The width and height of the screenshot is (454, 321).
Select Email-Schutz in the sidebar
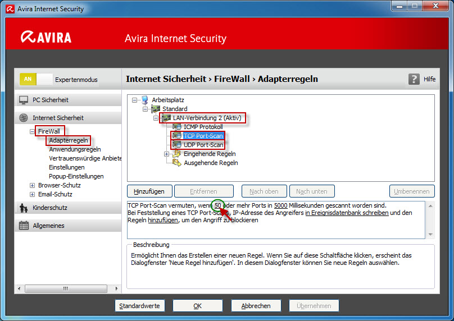(x=55, y=194)
